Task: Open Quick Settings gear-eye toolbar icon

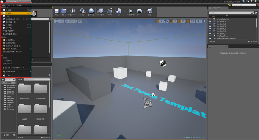Action: point(82,11)
